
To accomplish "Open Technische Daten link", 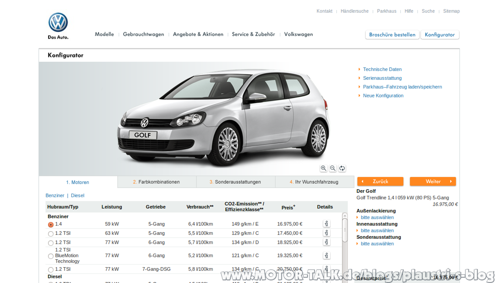I will point(382,69).
